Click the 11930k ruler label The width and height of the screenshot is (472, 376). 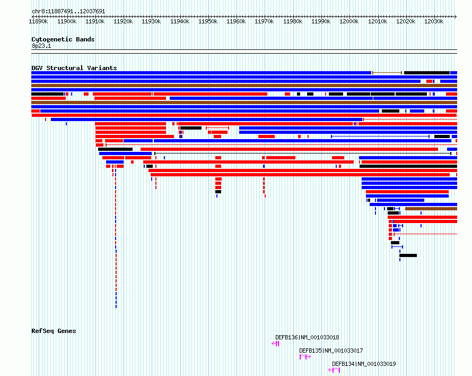[151, 21]
